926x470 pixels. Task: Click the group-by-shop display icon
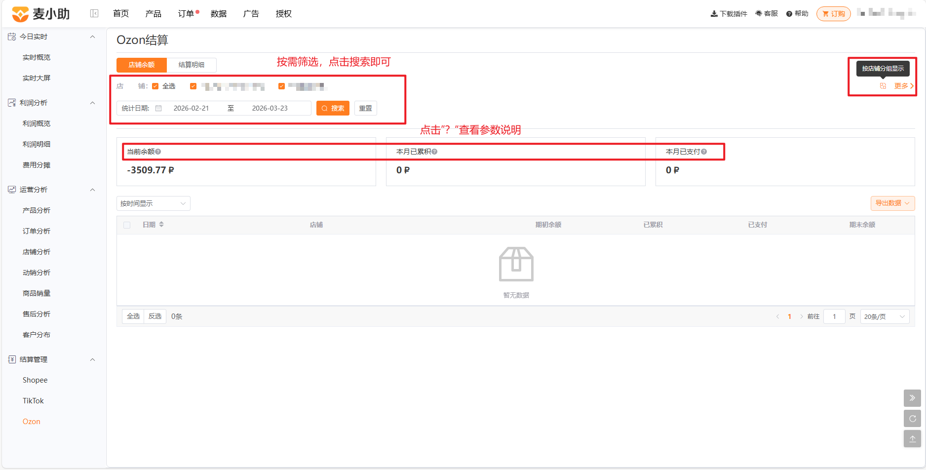pos(883,86)
